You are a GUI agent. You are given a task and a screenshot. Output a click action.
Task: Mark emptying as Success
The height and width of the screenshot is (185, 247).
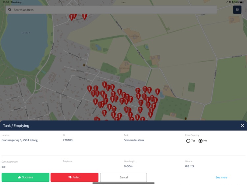[25, 177]
